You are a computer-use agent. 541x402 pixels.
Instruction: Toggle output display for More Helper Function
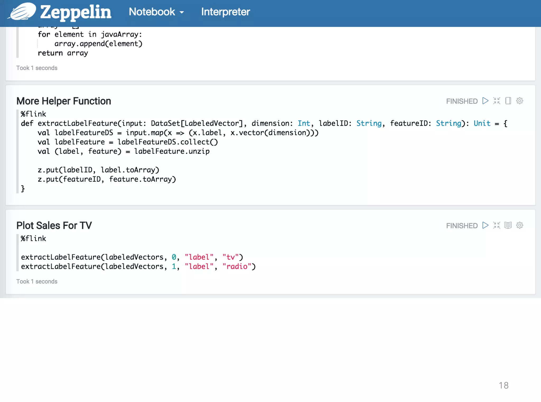508,101
